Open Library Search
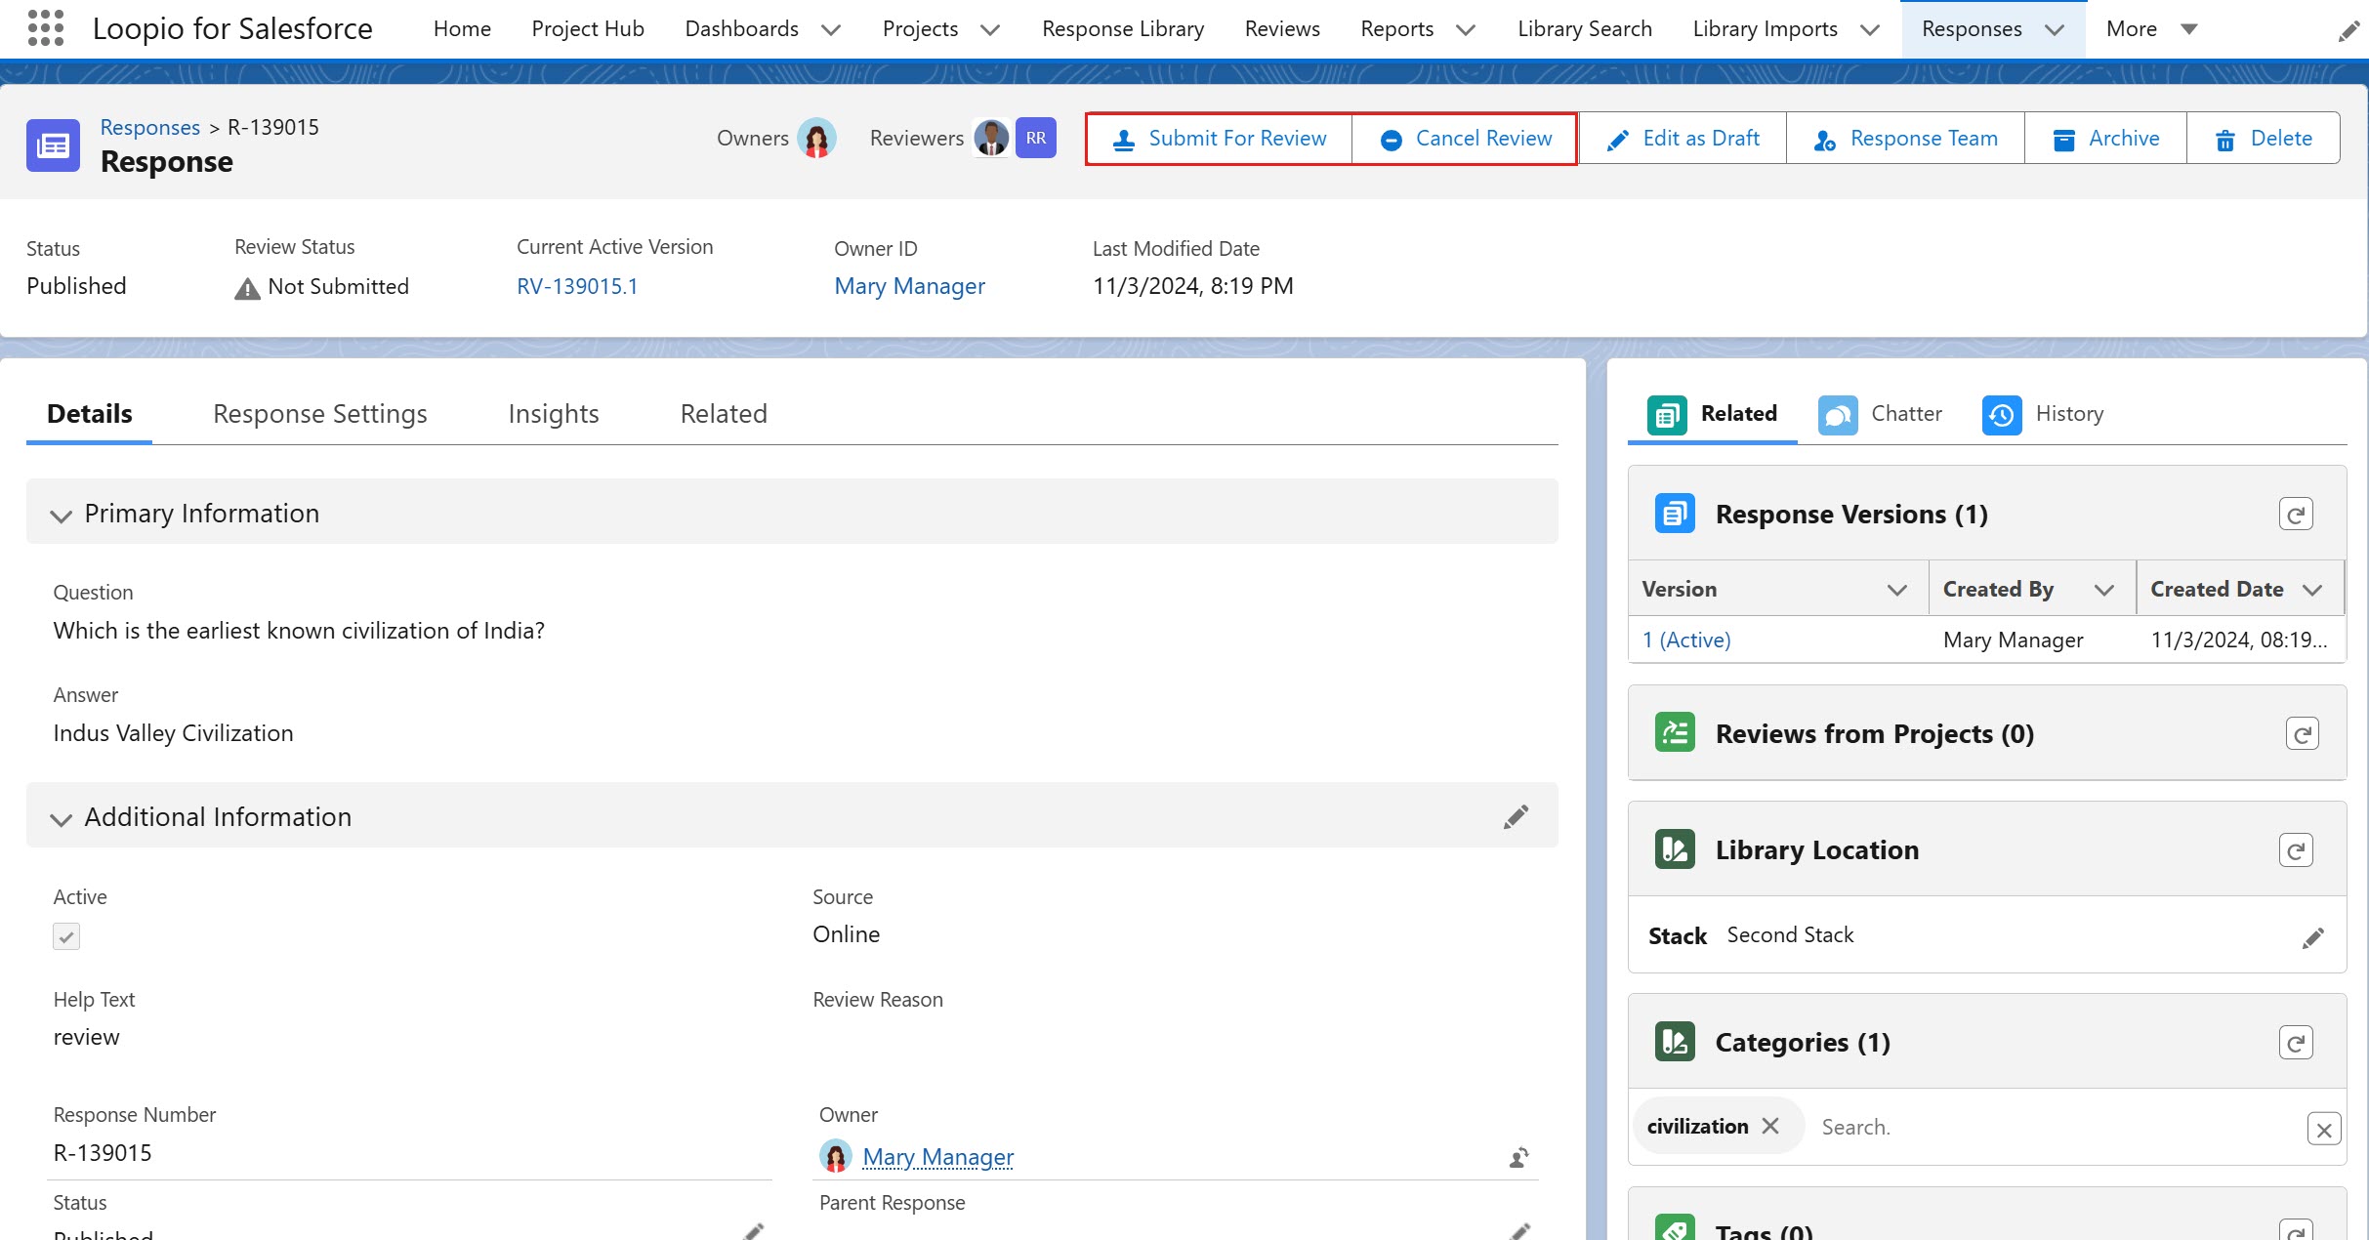Viewport: 2369px width, 1240px height. tap(1585, 29)
